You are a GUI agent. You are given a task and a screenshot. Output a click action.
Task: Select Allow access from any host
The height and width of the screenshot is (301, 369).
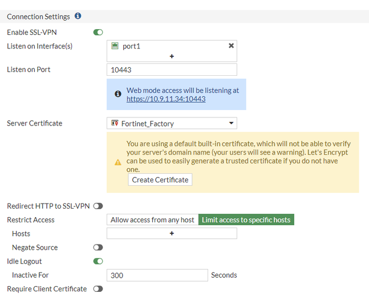pos(152,219)
